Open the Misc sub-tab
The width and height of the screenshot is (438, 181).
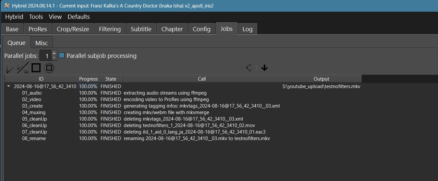(x=41, y=43)
